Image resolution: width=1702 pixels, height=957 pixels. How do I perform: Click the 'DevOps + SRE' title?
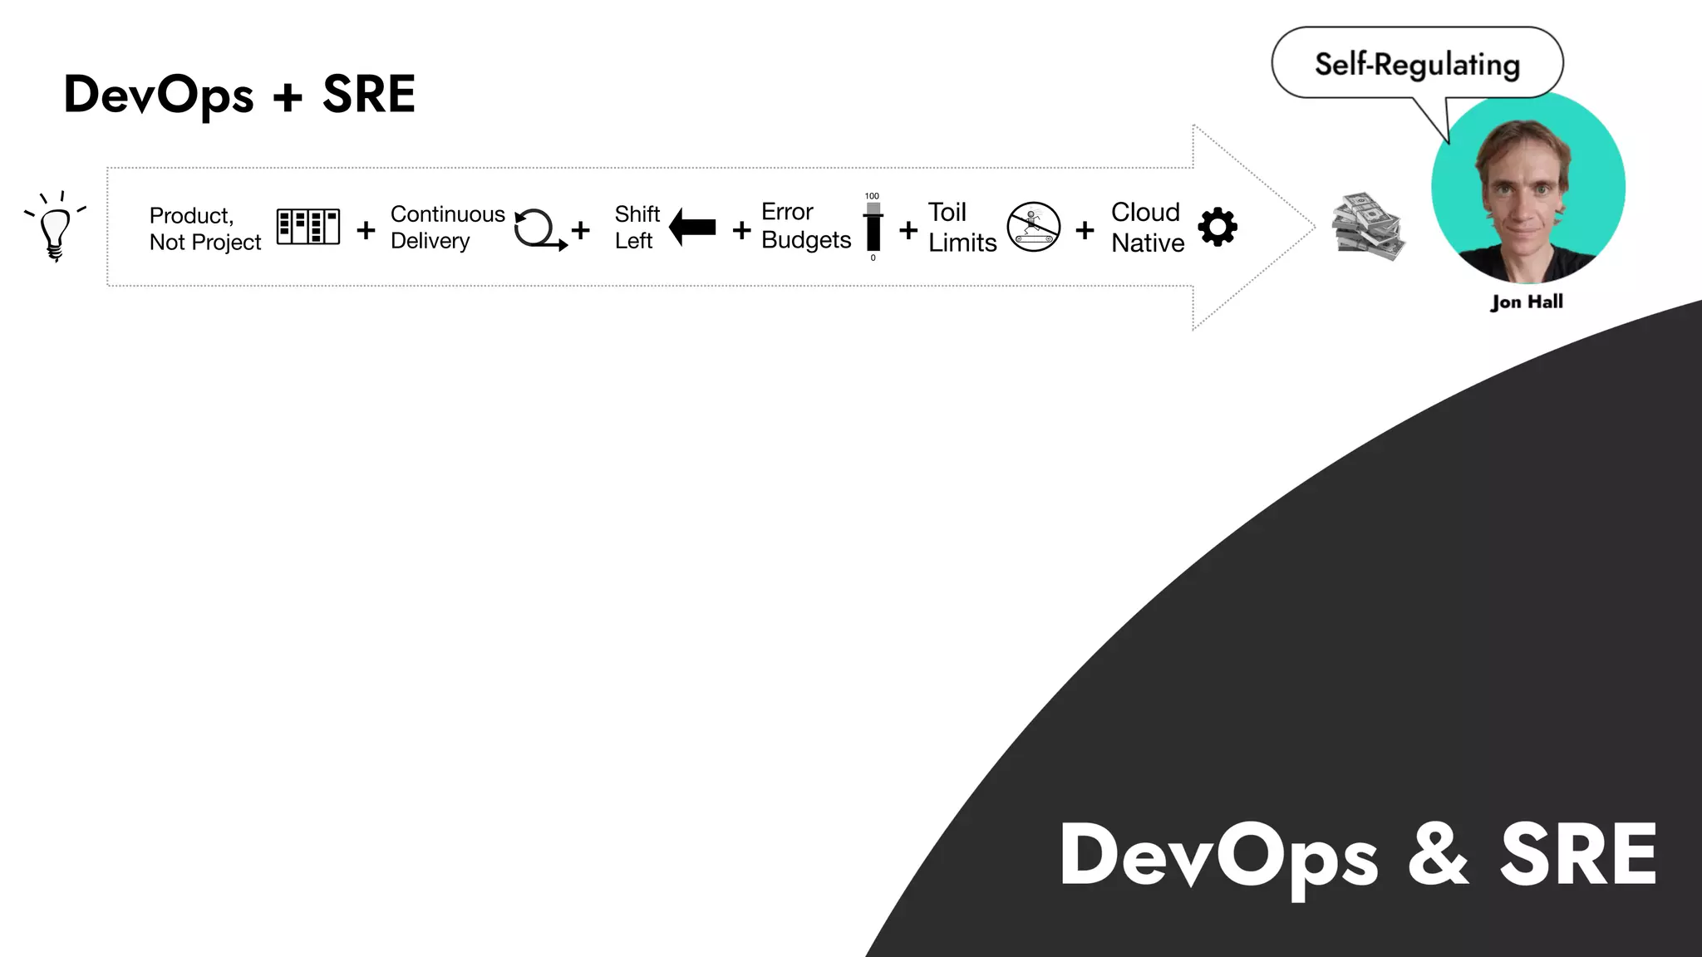coord(239,95)
